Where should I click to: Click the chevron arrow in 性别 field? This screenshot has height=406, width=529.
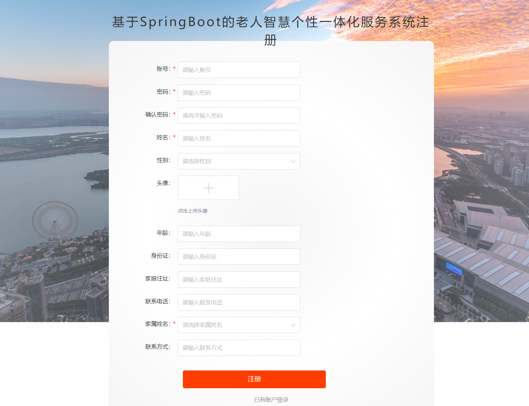point(293,161)
